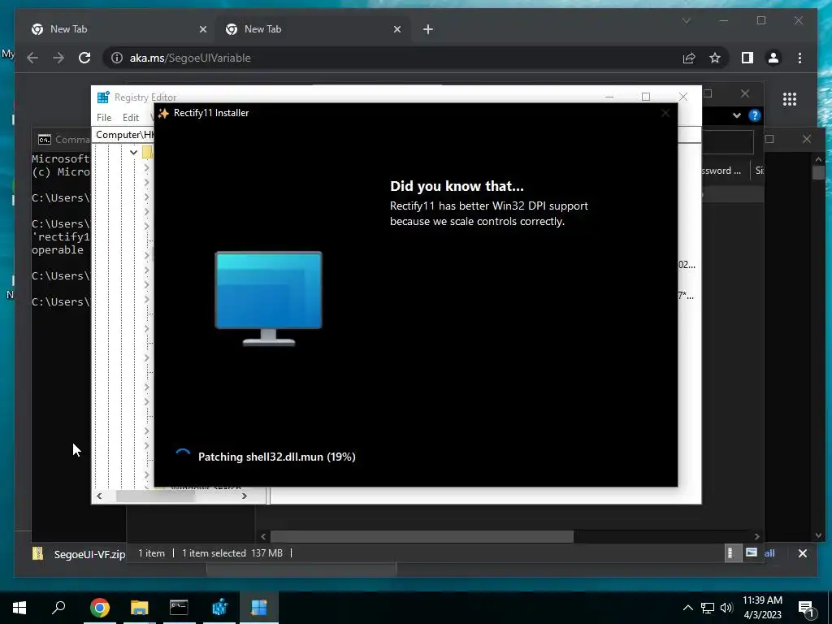Viewport: 832px width, 624px height.
Task: Open the notification center icon
Action: [x=806, y=608]
